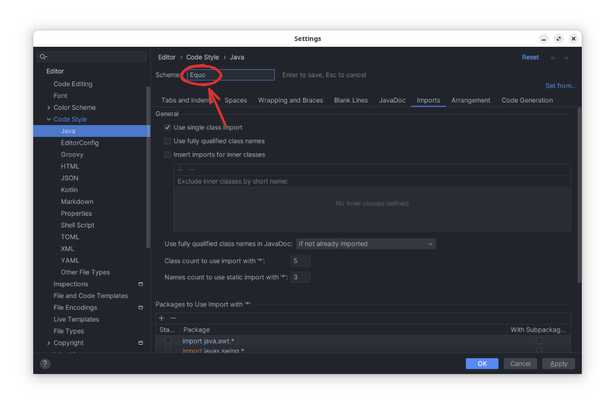This screenshot has width=615, height=410.
Task: Click the search magnifier icon in sidebar
Action: (x=43, y=57)
